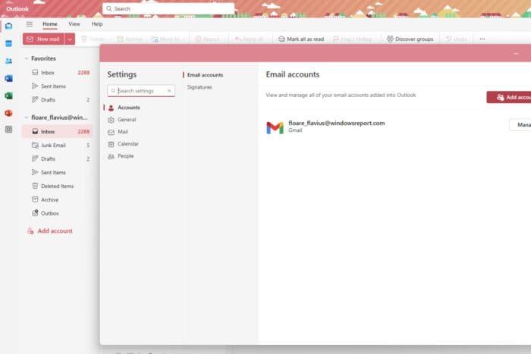Click the Flag / Unflag toolbar button
Image resolution: width=531 pixels, height=354 pixels.
click(352, 39)
